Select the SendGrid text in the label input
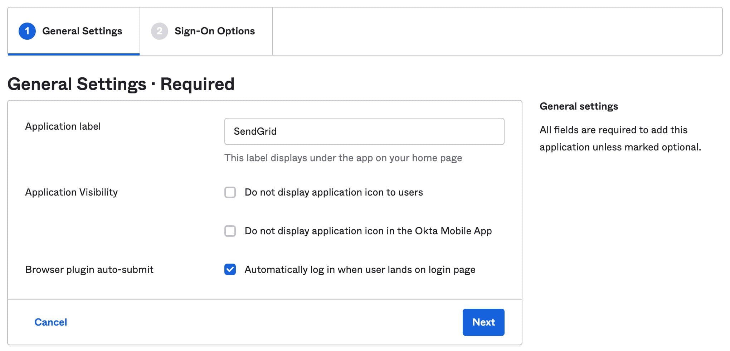The height and width of the screenshot is (351, 730). 254,131
